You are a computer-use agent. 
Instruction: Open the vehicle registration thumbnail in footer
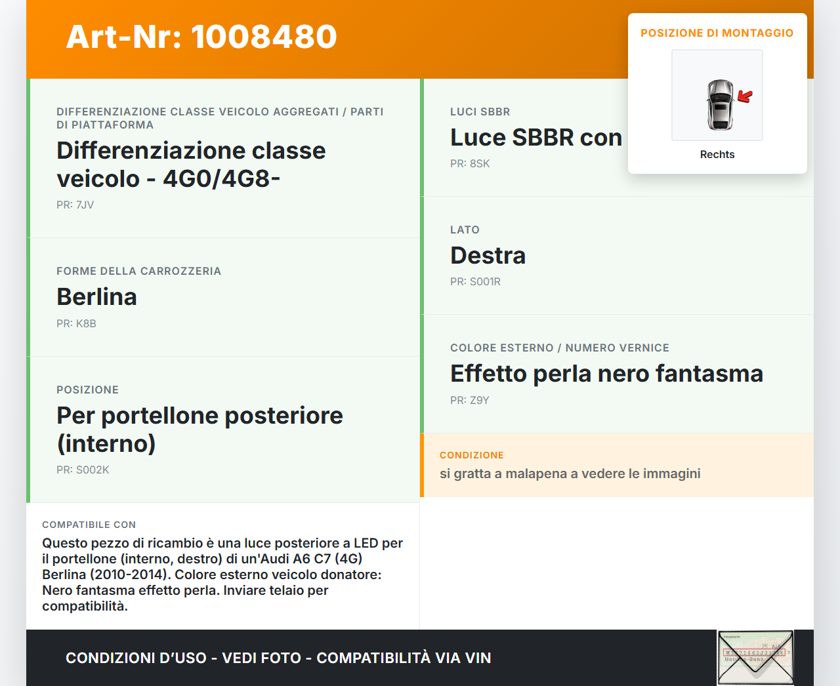coord(755,657)
